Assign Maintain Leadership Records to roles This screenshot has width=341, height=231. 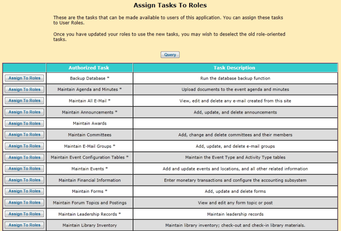click(x=24, y=214)
